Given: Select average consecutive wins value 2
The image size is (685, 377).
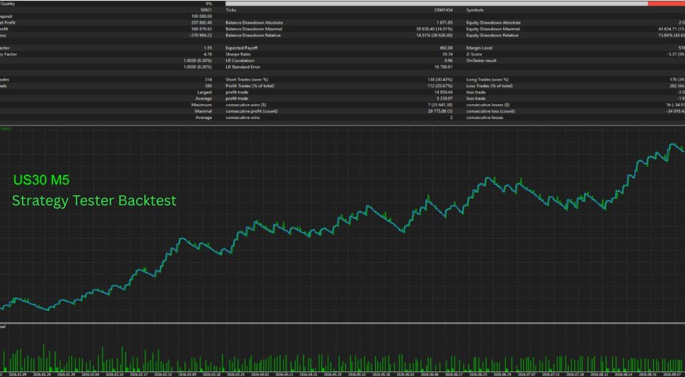Looking at the screenshot, I should coord(451,118).
